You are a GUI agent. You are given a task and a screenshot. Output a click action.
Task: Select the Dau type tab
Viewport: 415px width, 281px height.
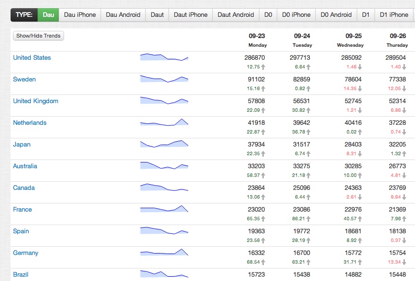point(48,15)
